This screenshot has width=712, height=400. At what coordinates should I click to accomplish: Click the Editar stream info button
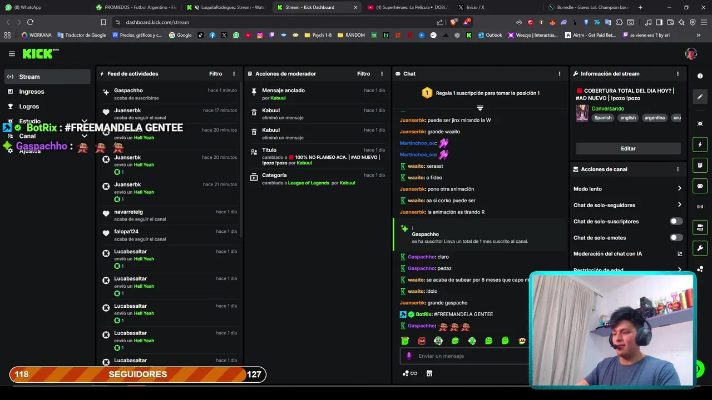point(628,148)
